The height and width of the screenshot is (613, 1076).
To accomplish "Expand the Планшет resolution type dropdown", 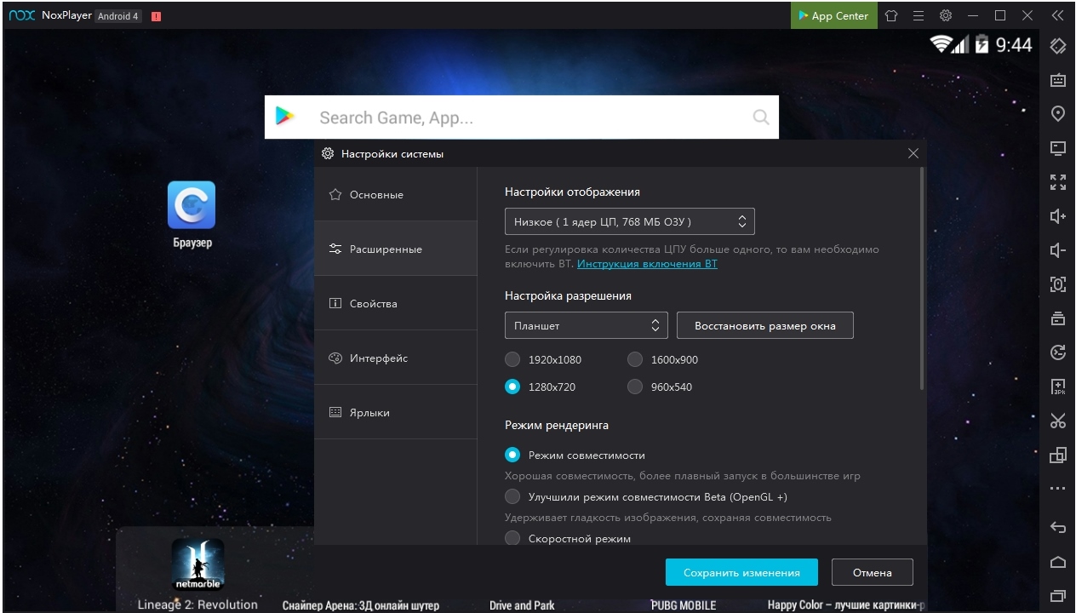I will click(x=586, y=325).
